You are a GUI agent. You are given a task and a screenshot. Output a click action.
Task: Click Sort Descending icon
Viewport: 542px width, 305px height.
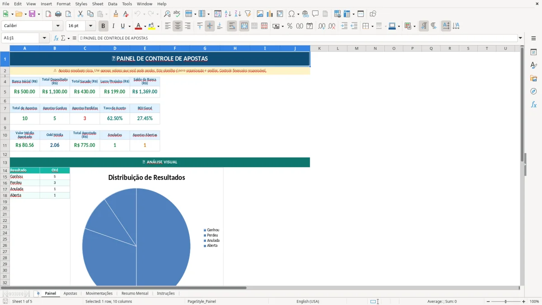pyautogui.click(x=238, y=14)
